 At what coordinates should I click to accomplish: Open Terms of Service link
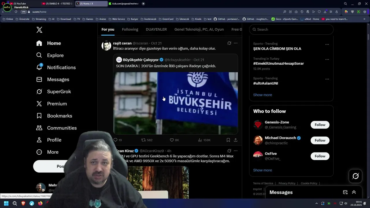point(263,183)
